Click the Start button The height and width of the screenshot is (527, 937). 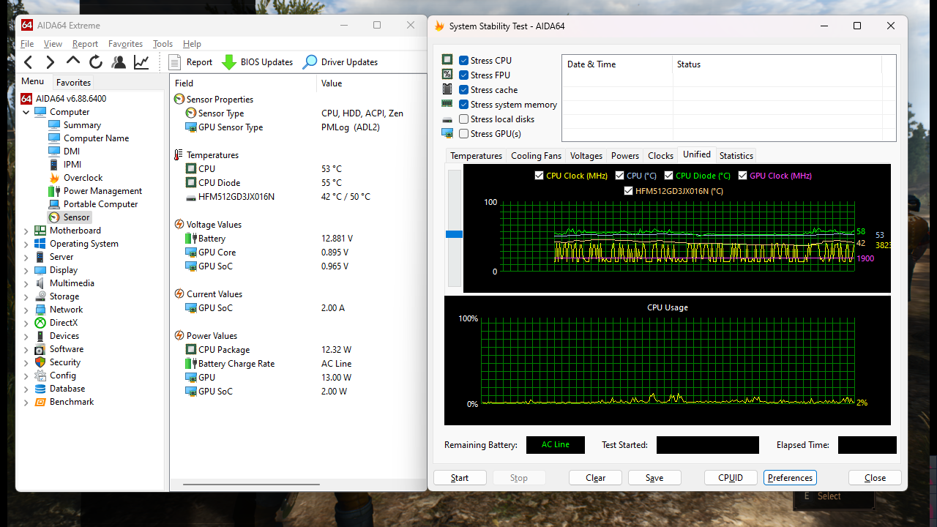460,478
